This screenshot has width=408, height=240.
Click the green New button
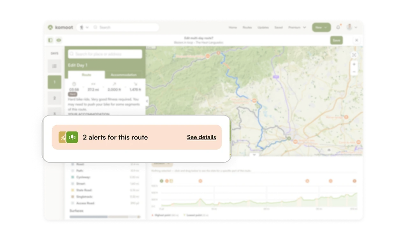321,27
